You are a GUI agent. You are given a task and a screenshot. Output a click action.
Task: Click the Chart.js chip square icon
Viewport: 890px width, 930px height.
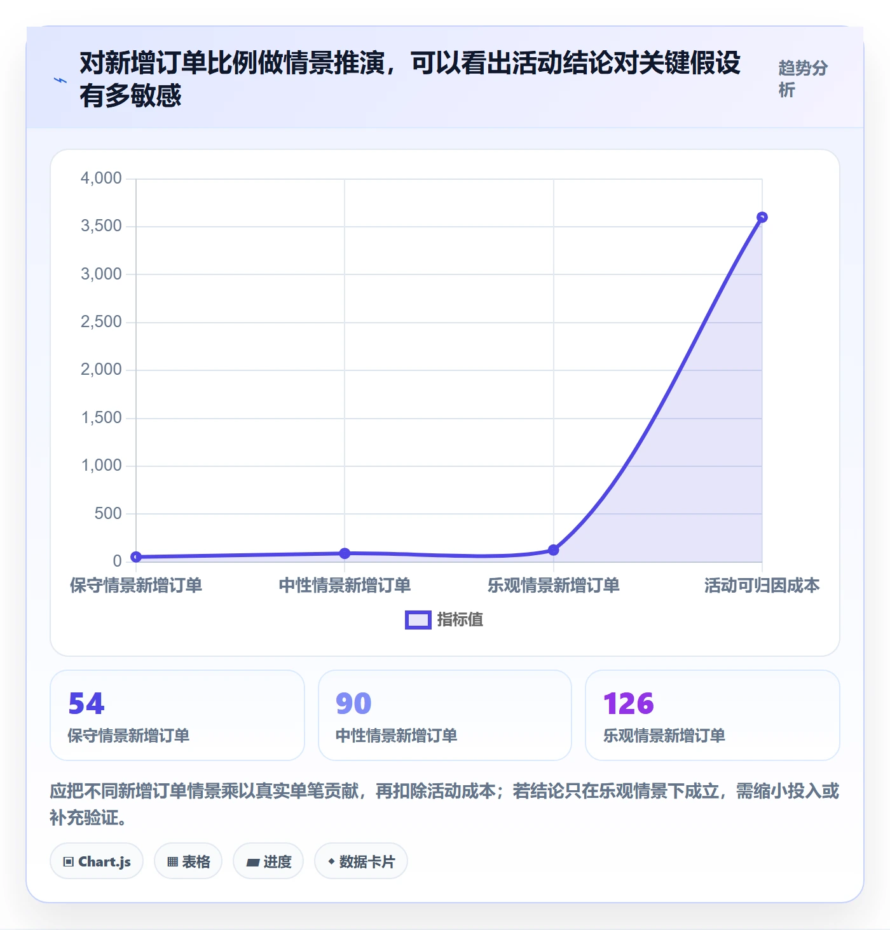pyautogui.click(x=69, y=862)
